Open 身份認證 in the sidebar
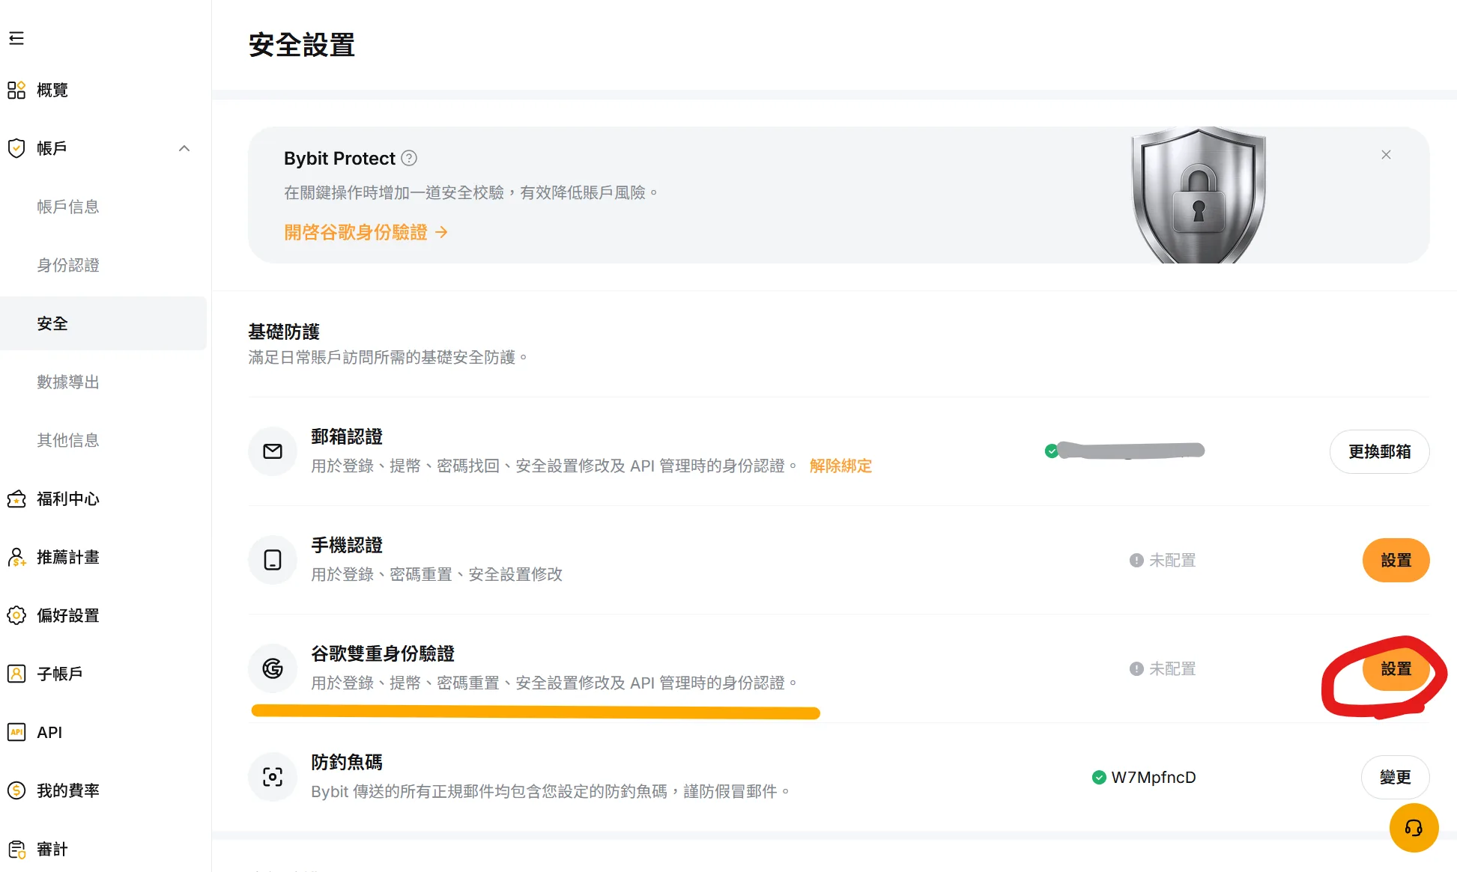This screenshot has height=872, width=1457. 68,265
